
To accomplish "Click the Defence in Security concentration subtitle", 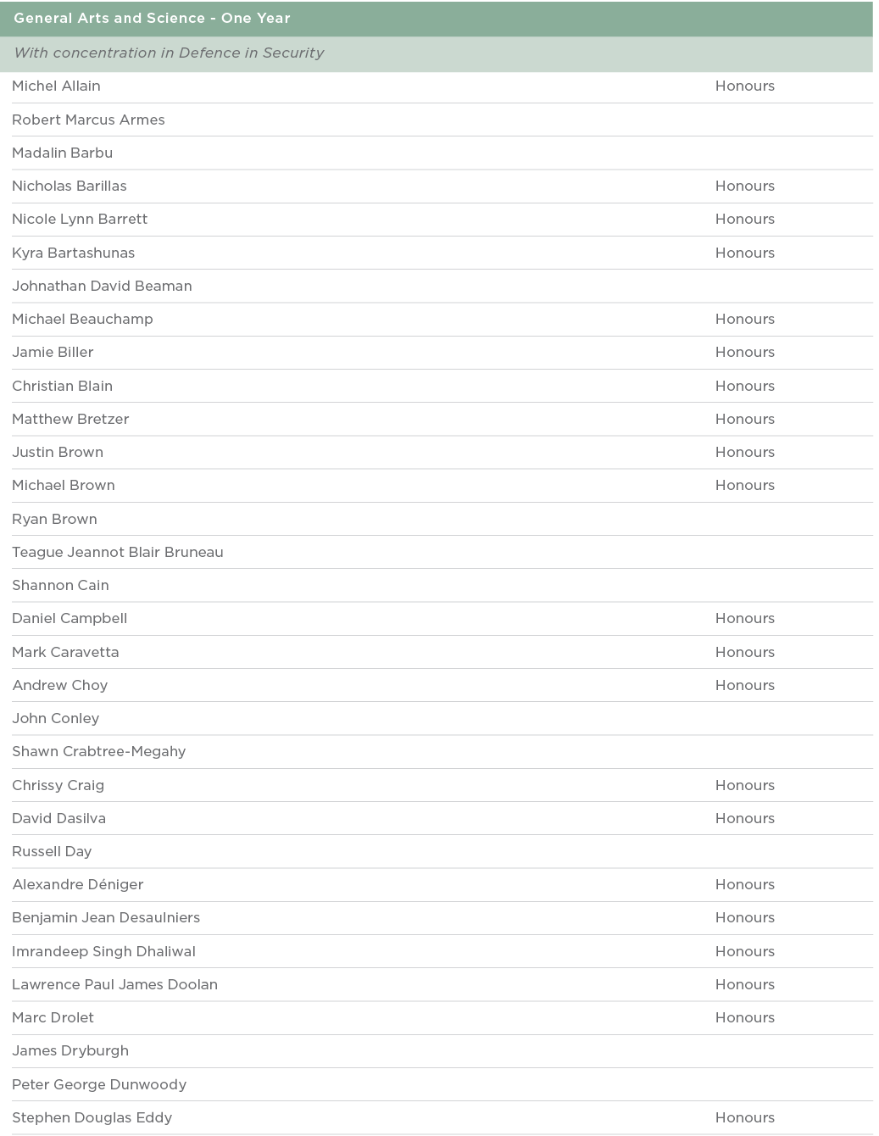I will 169,53.
